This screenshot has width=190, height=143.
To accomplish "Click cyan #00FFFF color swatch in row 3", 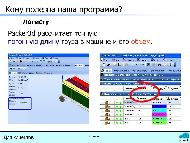I will [x=159, y=110].
